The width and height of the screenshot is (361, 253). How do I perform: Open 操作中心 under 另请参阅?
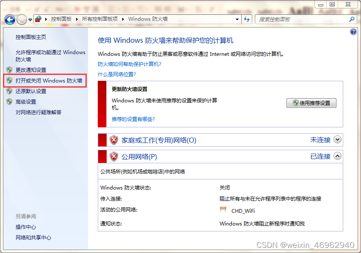point(26,227)
